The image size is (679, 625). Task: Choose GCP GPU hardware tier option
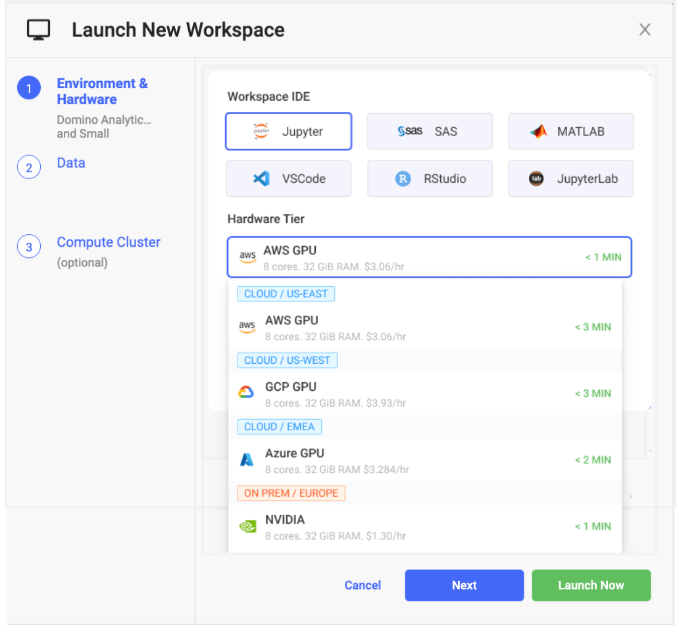coord(425,394)
